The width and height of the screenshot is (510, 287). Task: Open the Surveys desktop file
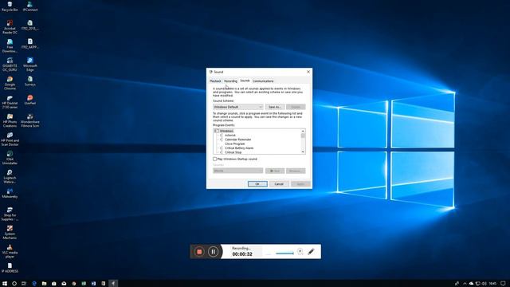(30, 81)
